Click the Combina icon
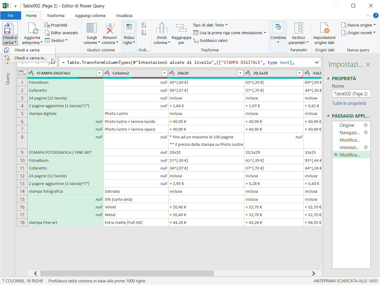 point(278,28)
